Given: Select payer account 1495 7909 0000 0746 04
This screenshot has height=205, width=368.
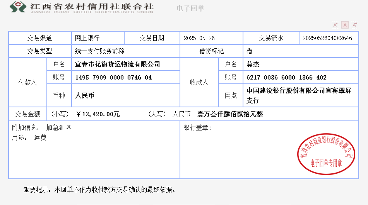Looking at the screenshot, I should (x=114, y=78).
